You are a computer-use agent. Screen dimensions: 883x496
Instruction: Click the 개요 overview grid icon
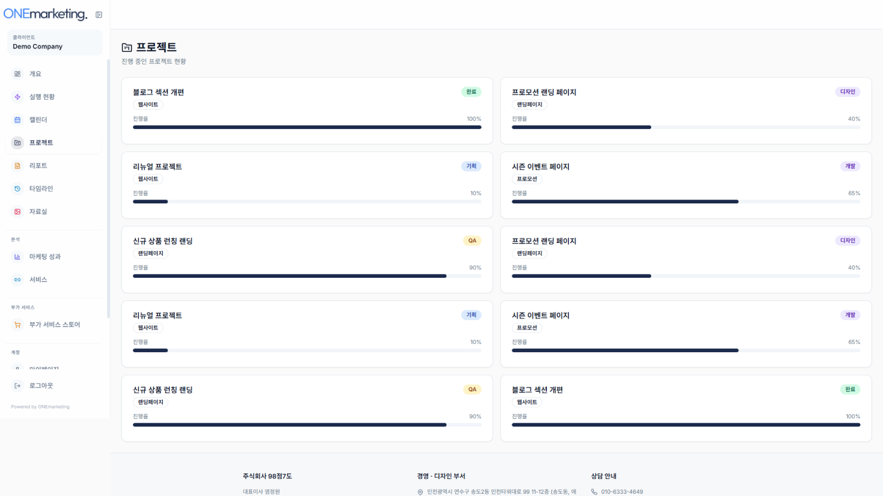18,74
